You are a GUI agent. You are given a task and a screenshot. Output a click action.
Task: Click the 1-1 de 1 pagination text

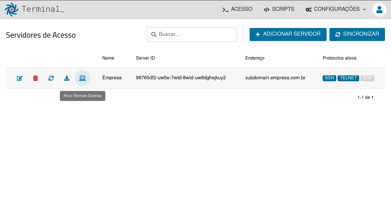click(x=366, y=98)
